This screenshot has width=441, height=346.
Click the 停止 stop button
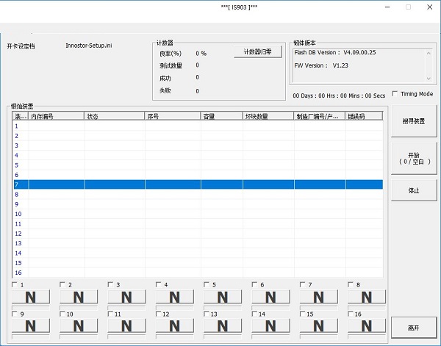(x=414, y=190)
